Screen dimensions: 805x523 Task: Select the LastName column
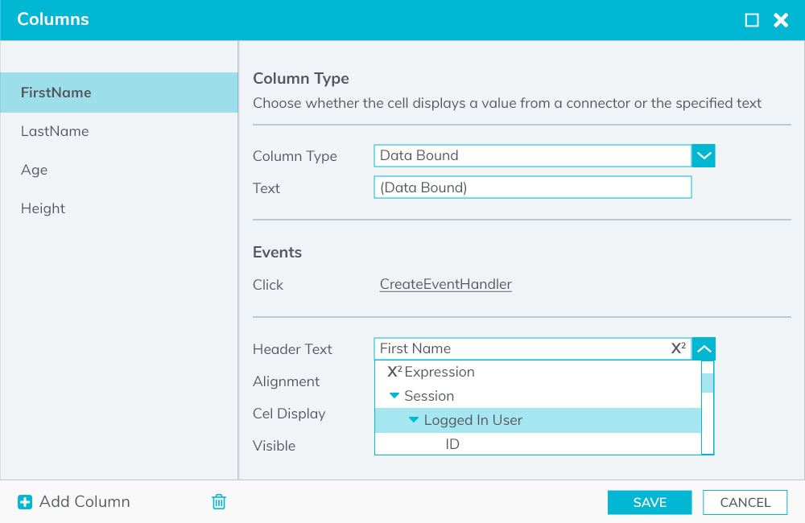[x=55, y=131]
